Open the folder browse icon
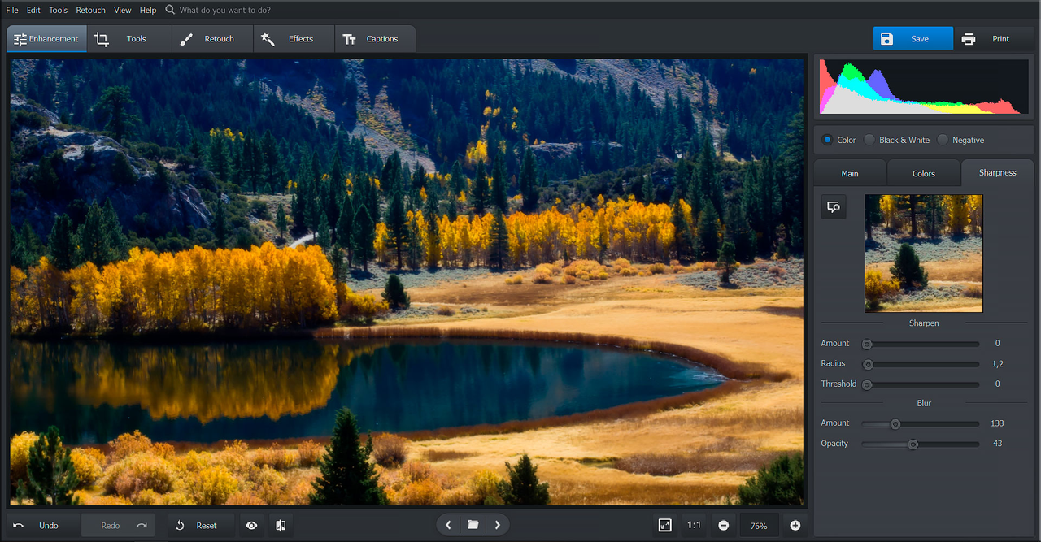 coord(473,525)
